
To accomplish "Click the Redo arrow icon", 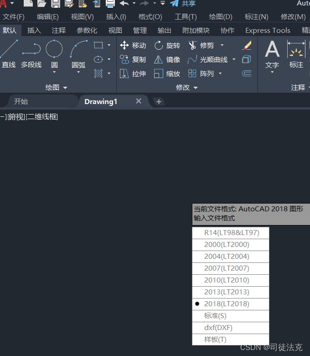I will [145, 3].
